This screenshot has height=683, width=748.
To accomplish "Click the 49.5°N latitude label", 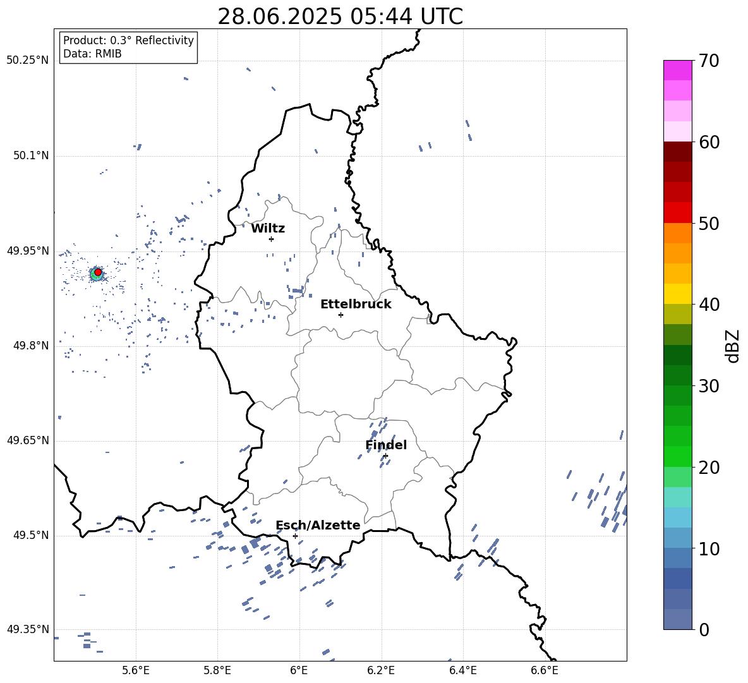I will tap(31, 535).
